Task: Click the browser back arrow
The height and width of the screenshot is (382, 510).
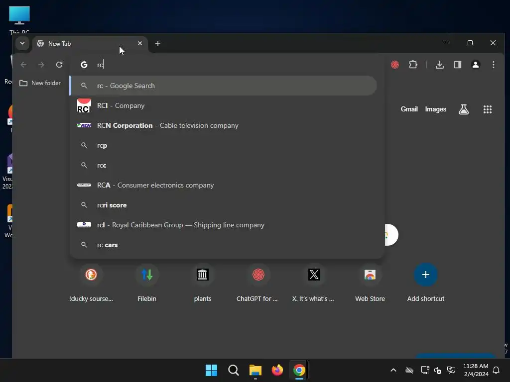Action: 23,65
